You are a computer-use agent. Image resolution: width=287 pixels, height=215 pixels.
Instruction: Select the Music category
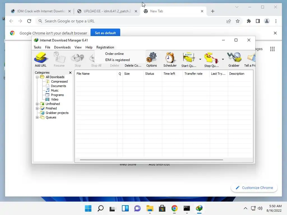click(55, 90)
